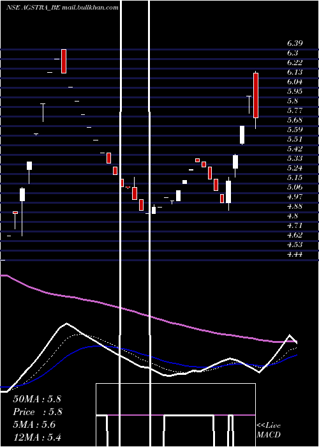The image size is (319, 447).
Task: Click the 5.33 price axis label
Action: pyautogui.click(x=295, y=158)
